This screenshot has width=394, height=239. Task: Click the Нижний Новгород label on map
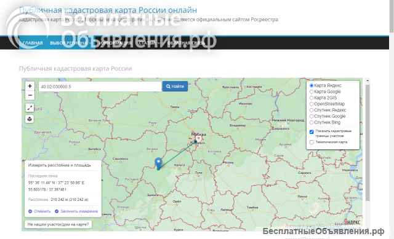(288, 120)
